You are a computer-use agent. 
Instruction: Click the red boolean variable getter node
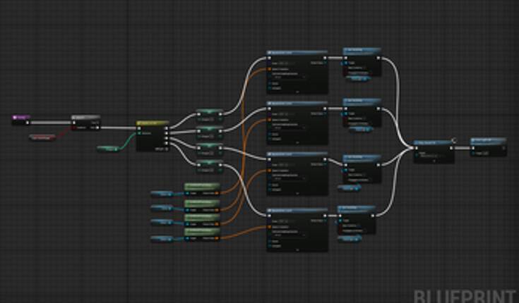click(42, 138)
